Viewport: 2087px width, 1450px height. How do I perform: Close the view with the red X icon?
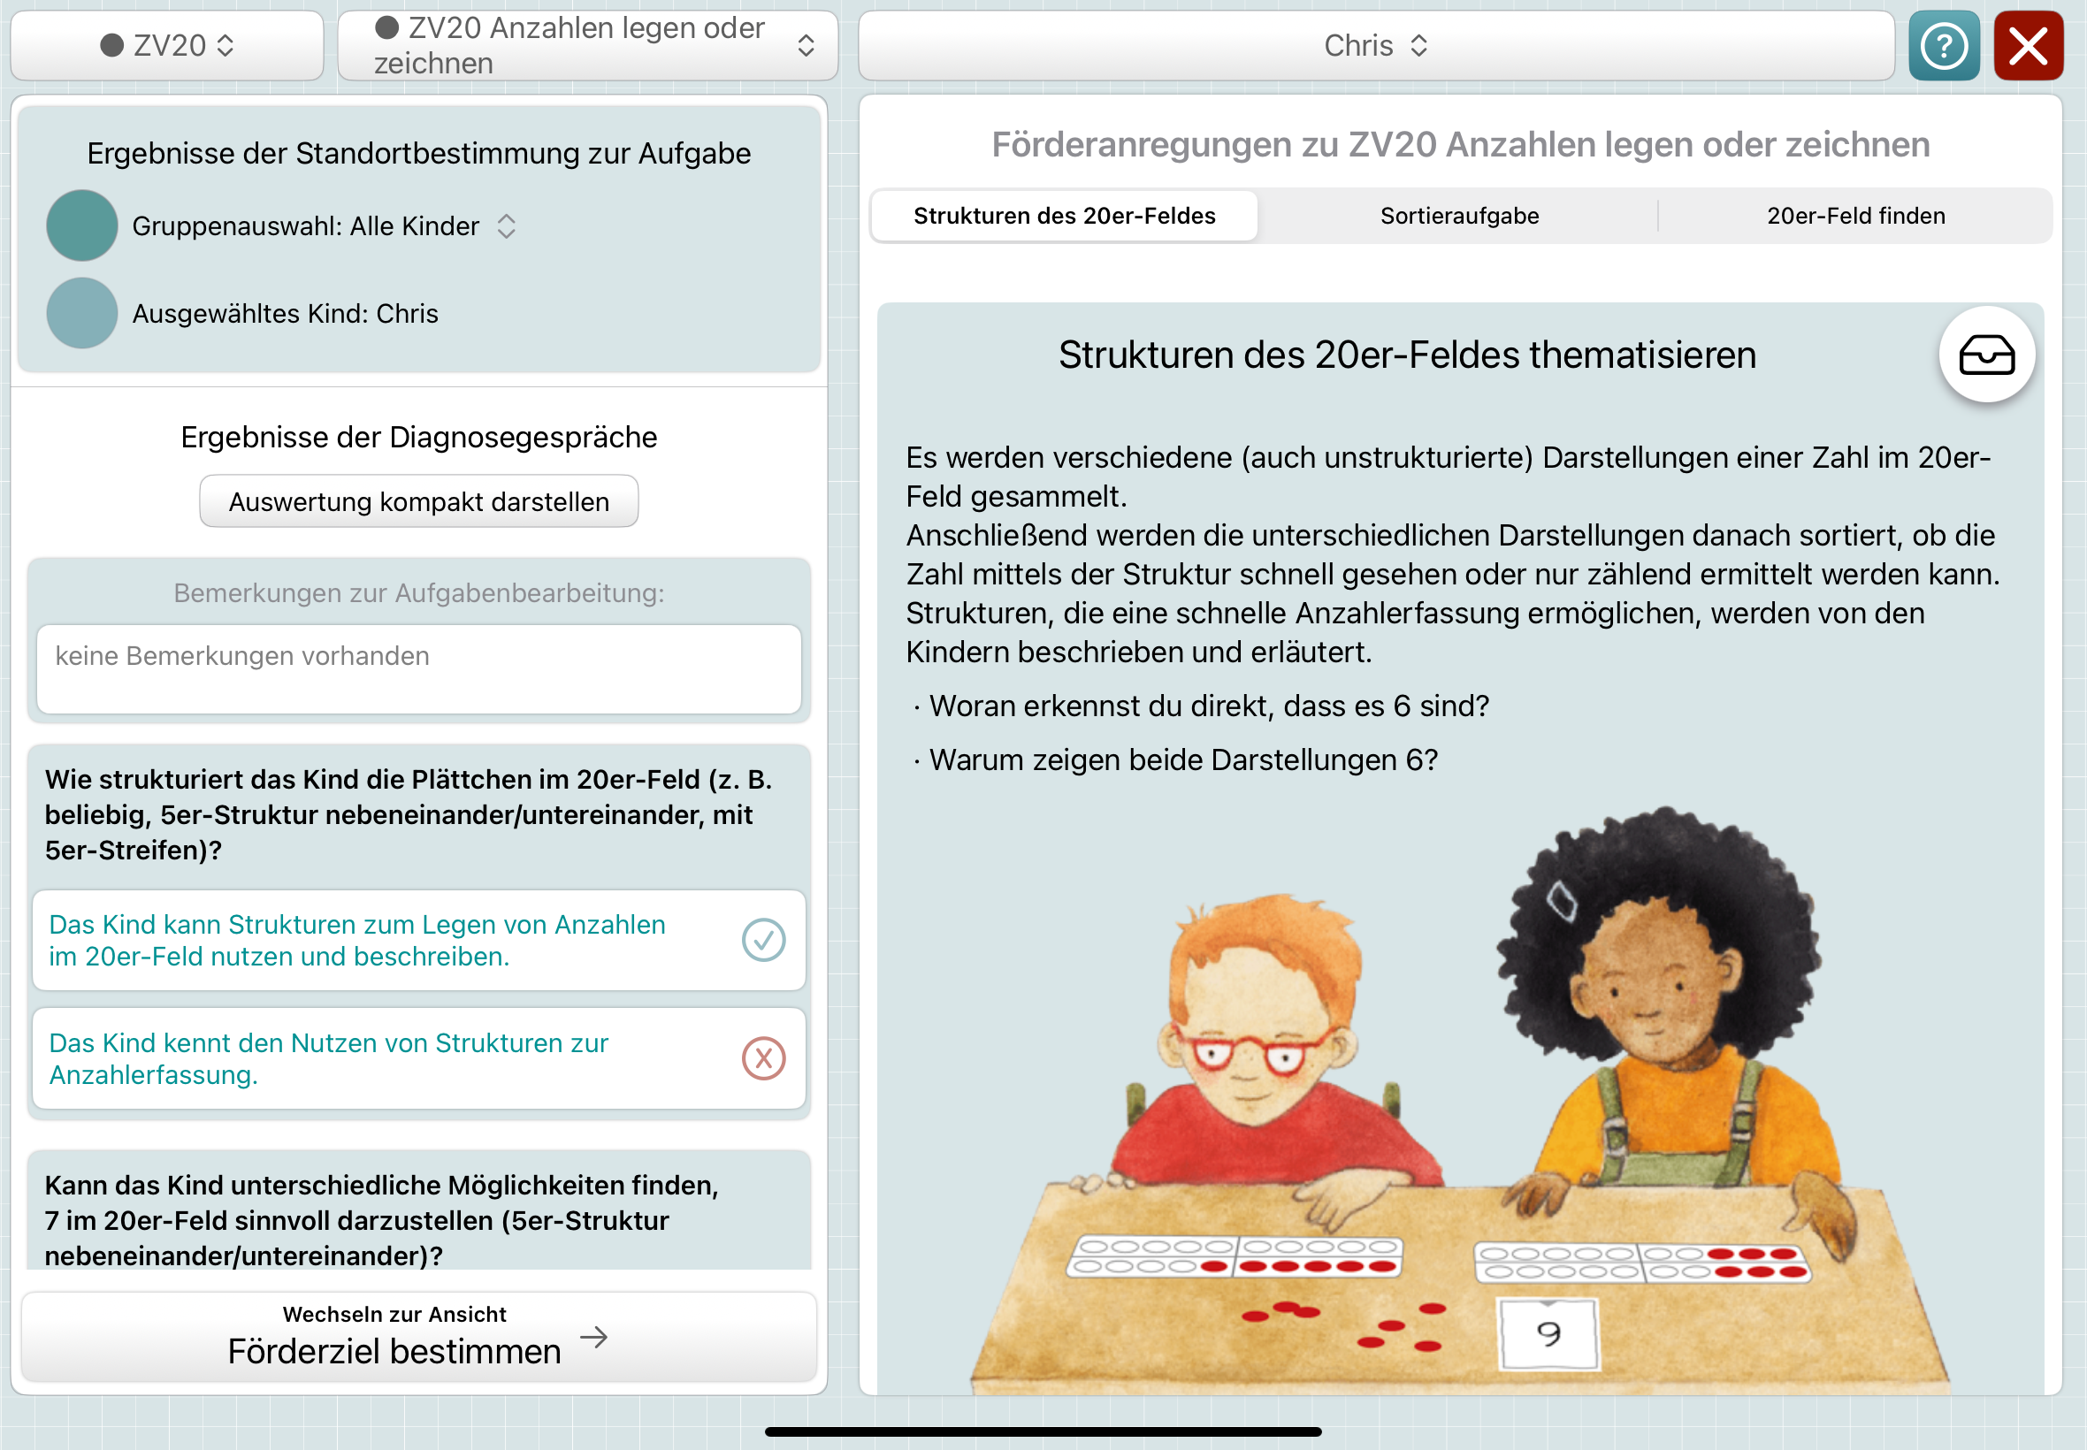coord(2028,45)
